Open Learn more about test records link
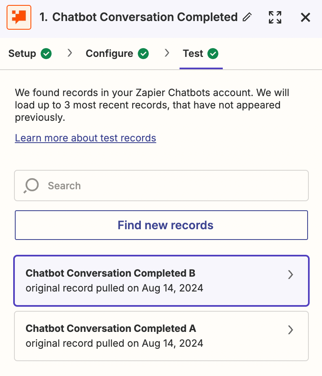Image resolution: width=322 pixels, height=376 pixels. [x=86, y=138]
